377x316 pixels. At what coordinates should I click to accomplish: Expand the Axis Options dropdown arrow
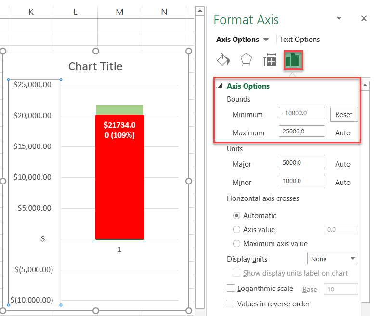point(266,39)
